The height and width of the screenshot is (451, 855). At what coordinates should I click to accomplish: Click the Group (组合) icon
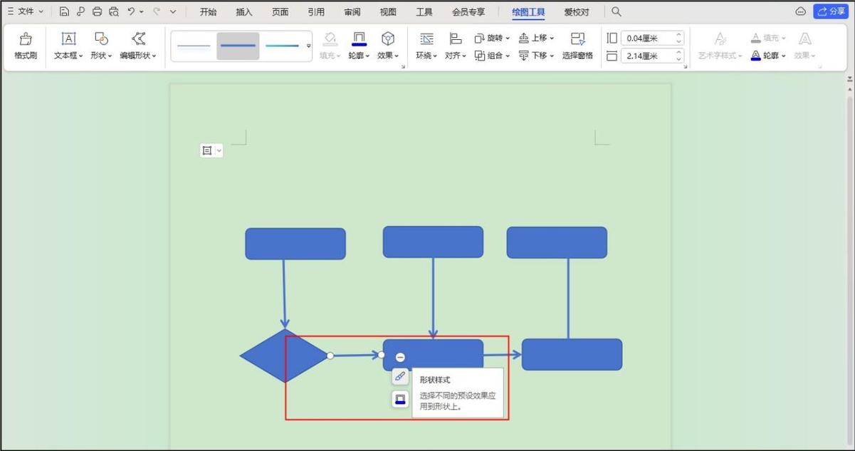[x=480, y=56]
